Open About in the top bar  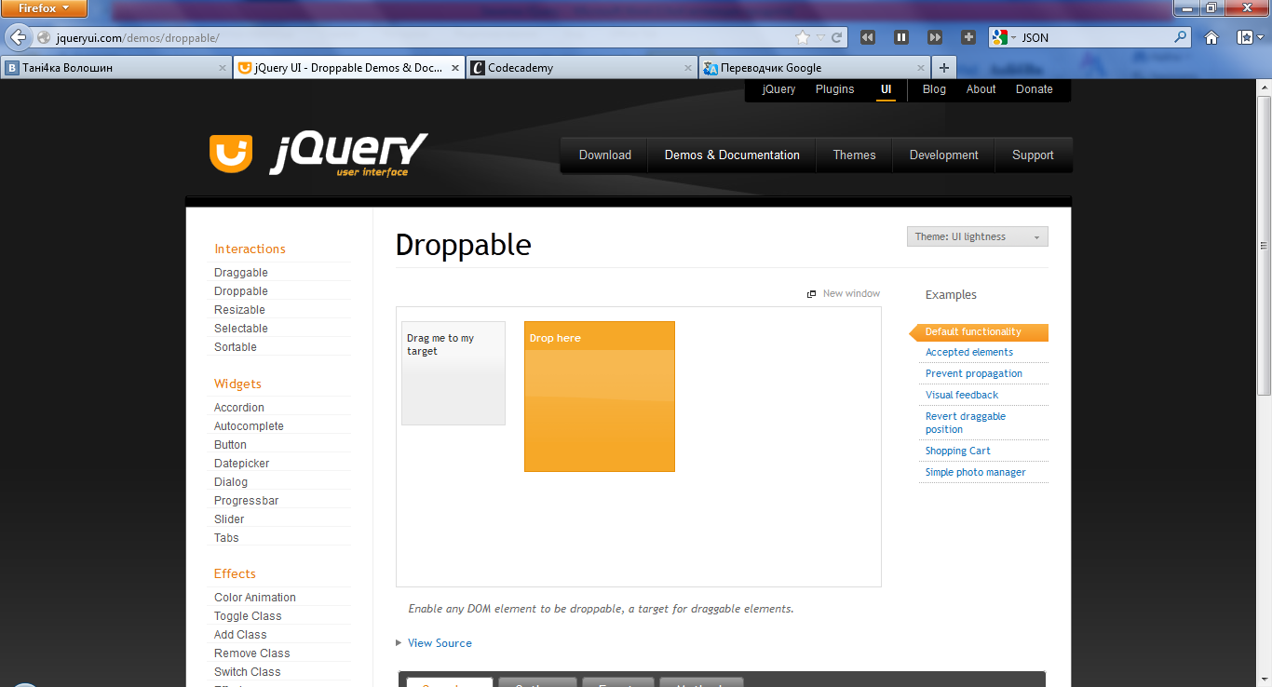981,89
